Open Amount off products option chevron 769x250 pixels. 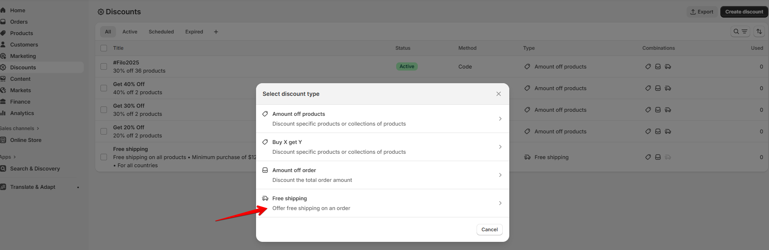click(x=500, y=119)
